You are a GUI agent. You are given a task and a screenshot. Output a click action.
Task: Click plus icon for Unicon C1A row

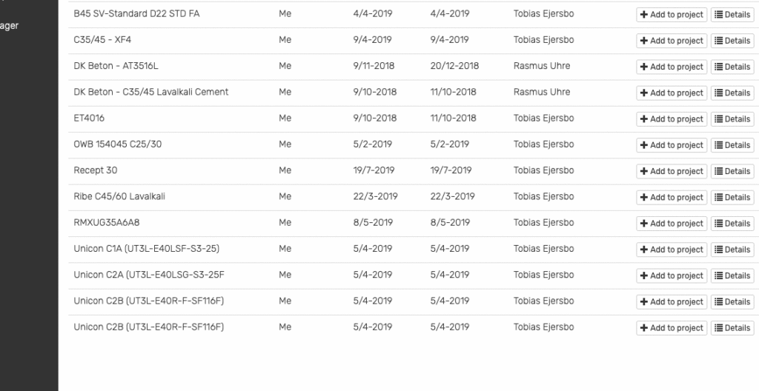pyautogui.click(x=644, y=250)
